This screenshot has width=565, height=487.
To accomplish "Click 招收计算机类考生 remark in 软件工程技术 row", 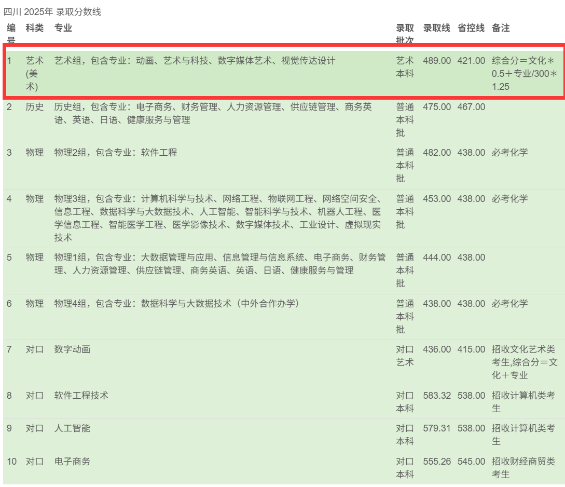I will pos(523,402).
